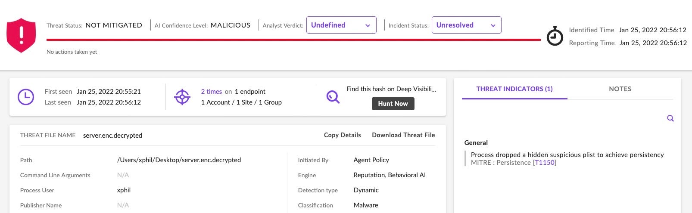Click the crosshair target icon for endpoints
This screenshot has height=213, width=692.
182,97
